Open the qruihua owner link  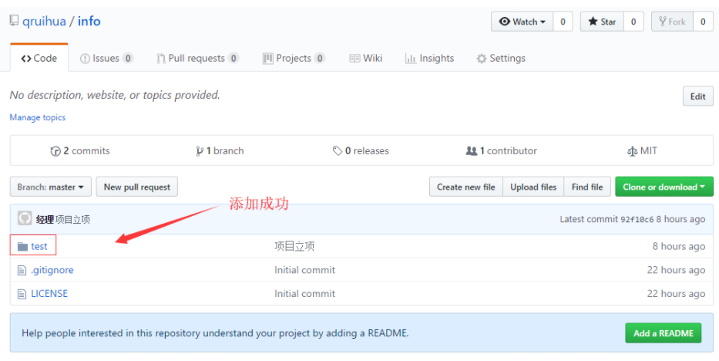(44, 21)
